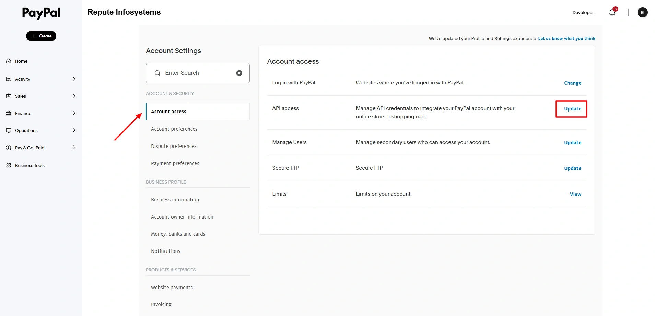Open the RI profile avatar menu
Screen dimensions: 655x316
643,12
